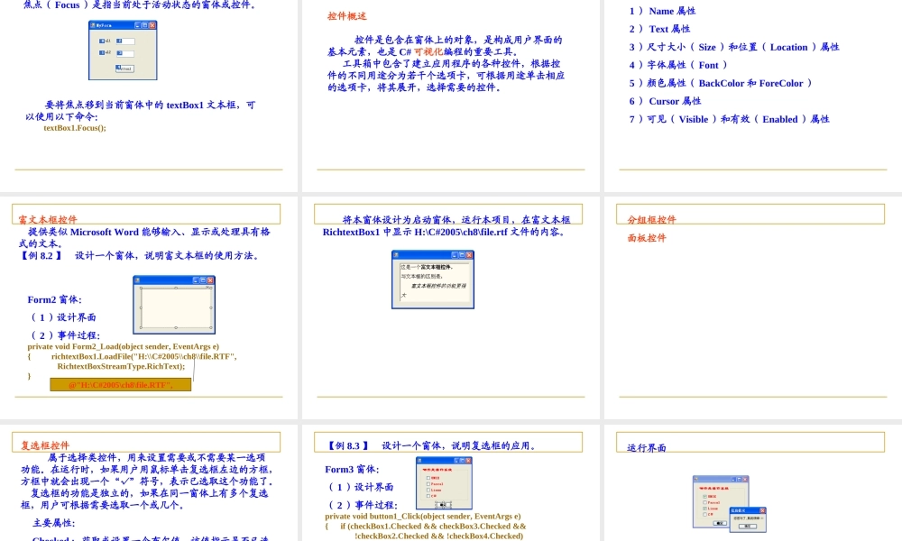
Task: Select the '6）Cursor 属性' line
Action: [665, 101]
